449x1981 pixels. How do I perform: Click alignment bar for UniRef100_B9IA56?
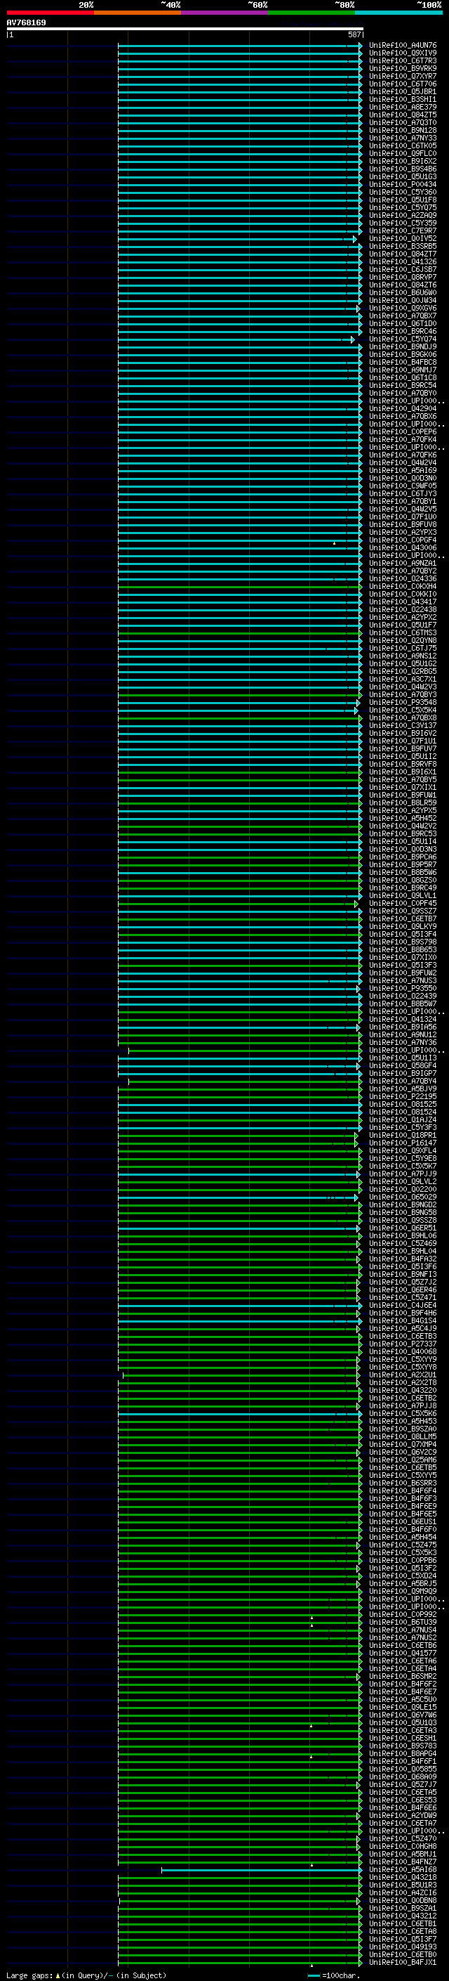pyautogui.click(x=239, y=1027)
